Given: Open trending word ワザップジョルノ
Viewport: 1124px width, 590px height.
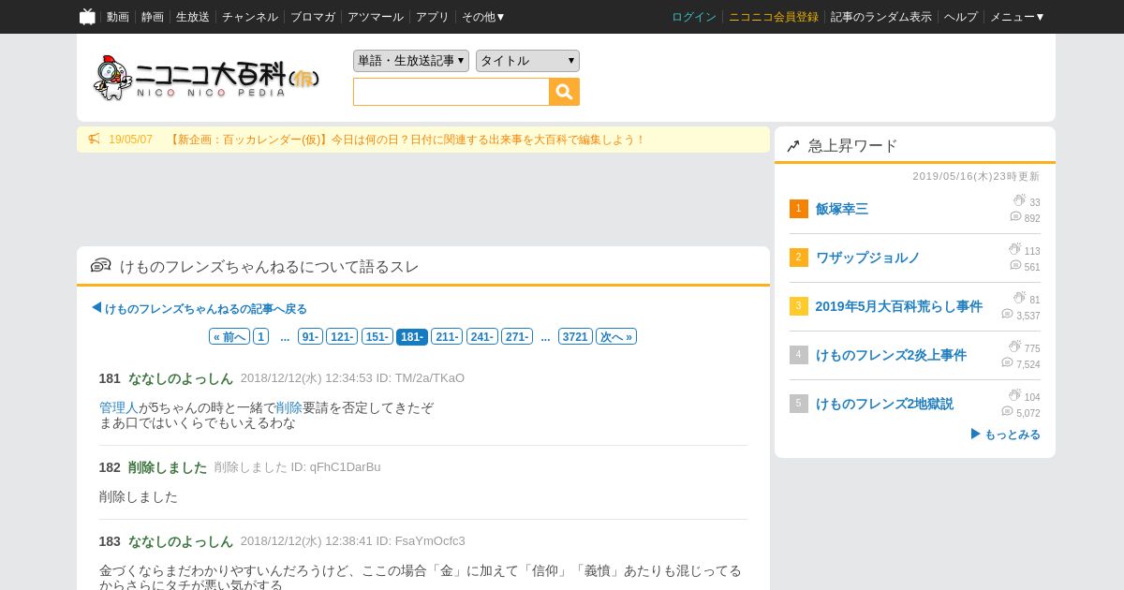Looking at the screenshot, I should tap(868, 258).
